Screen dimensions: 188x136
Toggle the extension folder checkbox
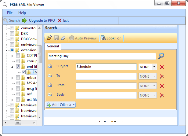tap(12, 50)
